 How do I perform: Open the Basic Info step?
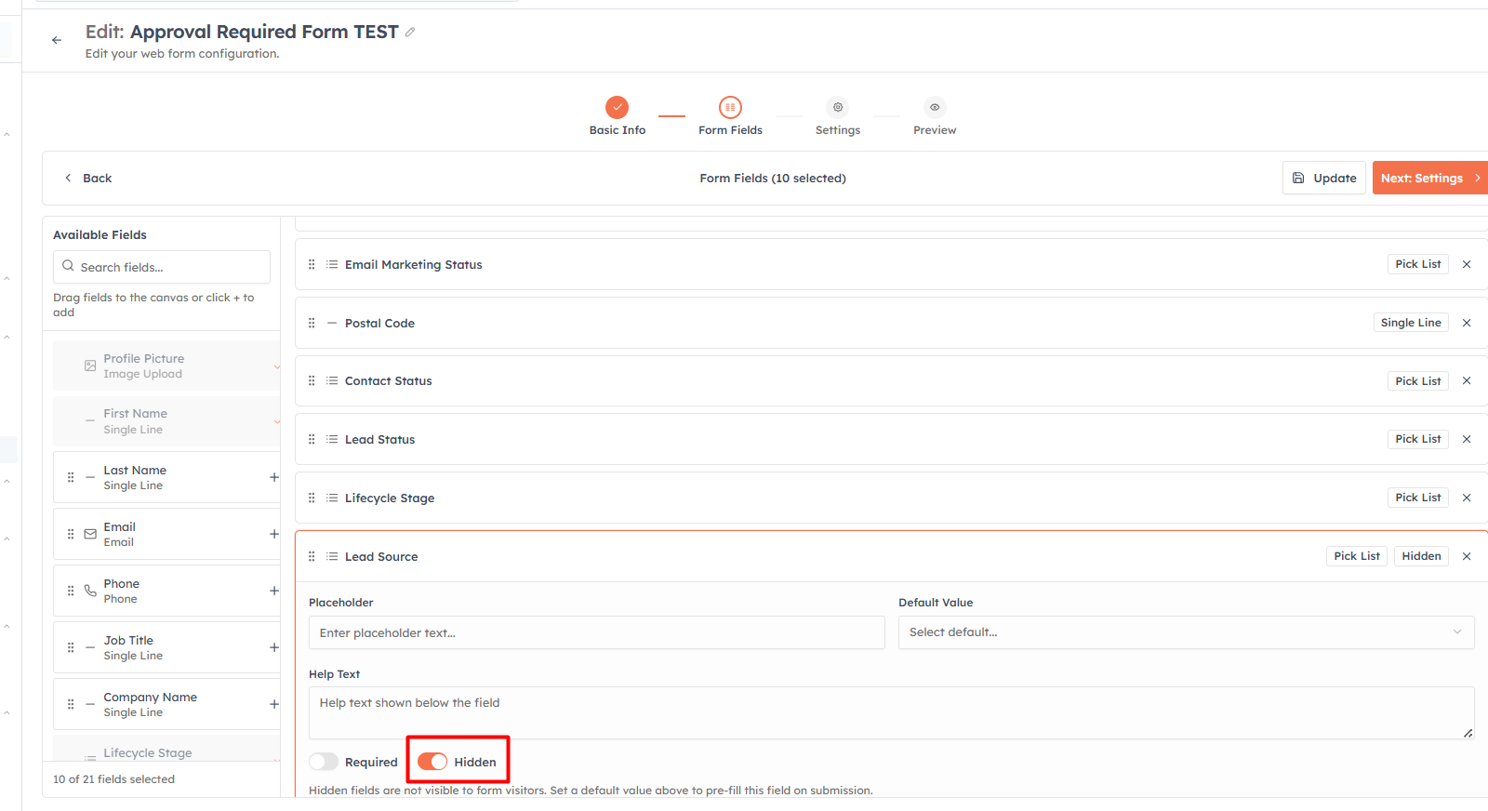click(618, 116)
